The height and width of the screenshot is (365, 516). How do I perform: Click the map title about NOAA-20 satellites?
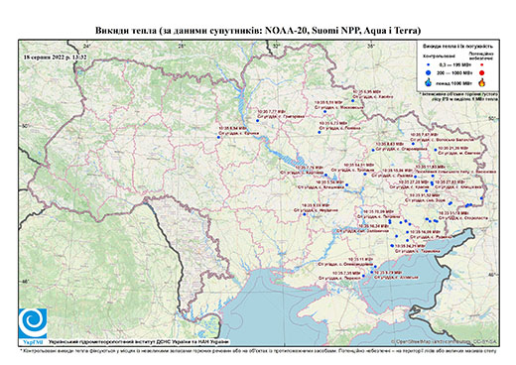coord(258,31)
